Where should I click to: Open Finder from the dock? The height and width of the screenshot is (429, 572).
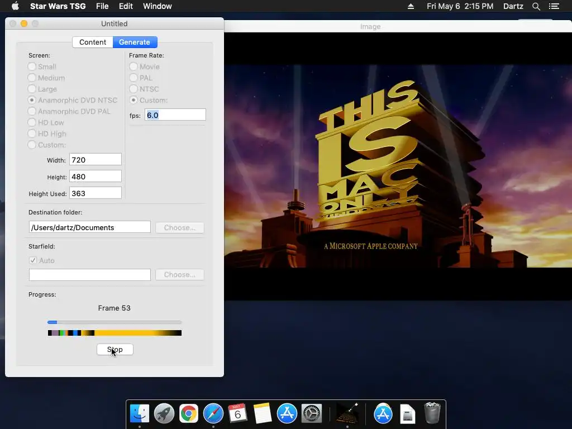[x=140, y=414]
